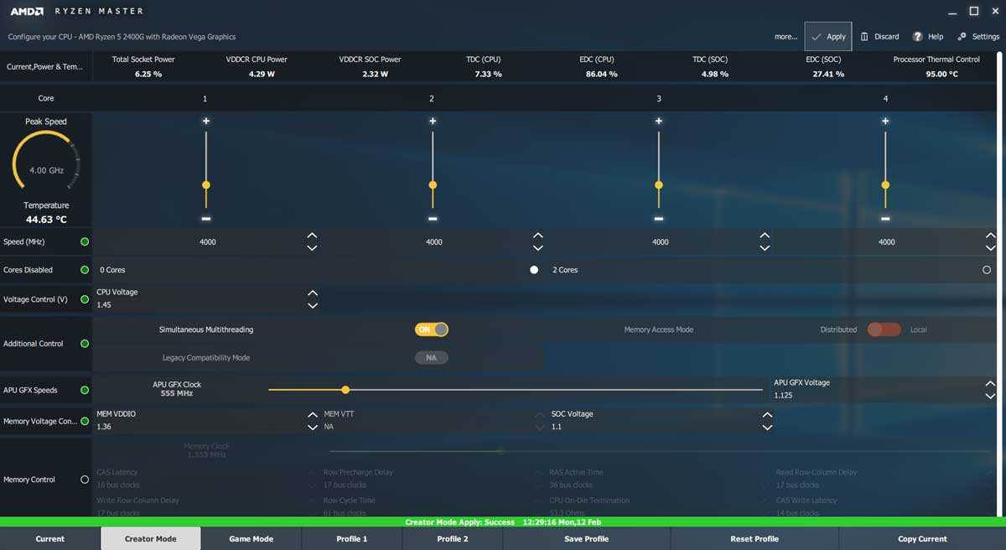Click the Core 1 plus icon
The height and width of the screenshot is (550, 1006).
[205, 122]
